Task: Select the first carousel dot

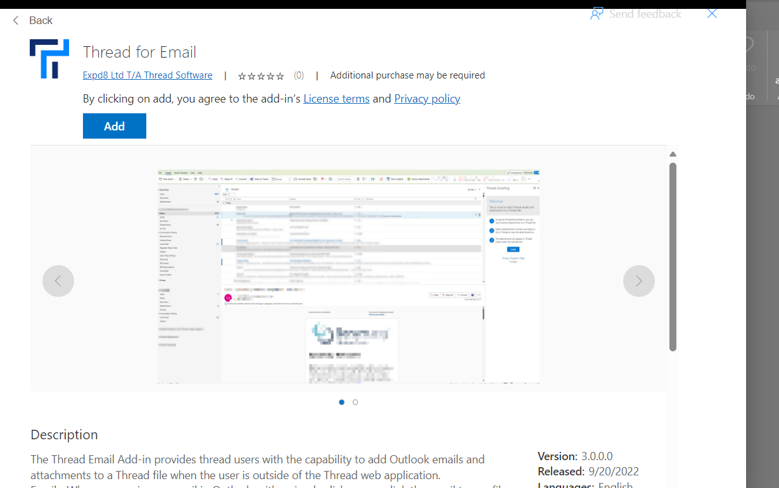Action: point(342,402)
